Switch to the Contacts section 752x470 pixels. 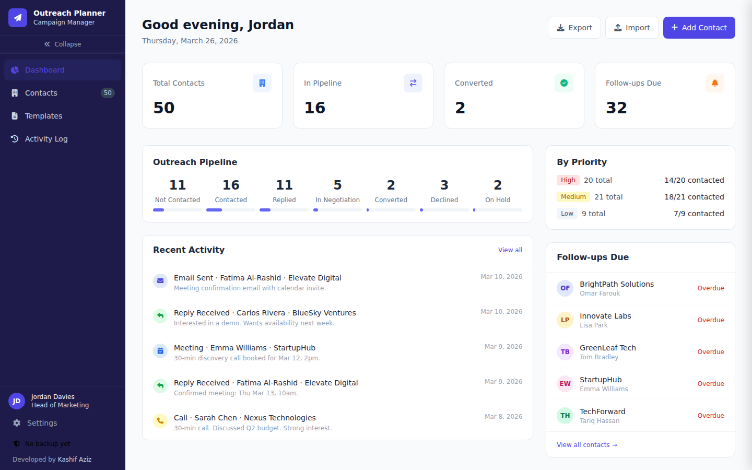(x=41, y=92)
